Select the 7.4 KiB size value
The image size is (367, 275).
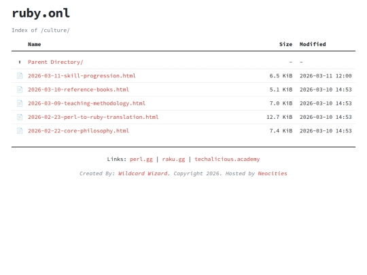(x=281, y=131)
